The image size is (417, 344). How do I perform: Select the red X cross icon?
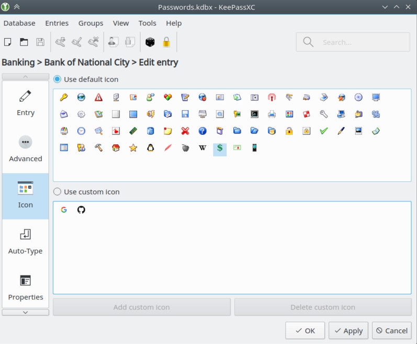click(185, 131)
